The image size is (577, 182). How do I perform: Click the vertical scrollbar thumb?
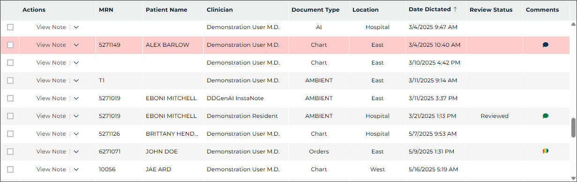[573, 128]
